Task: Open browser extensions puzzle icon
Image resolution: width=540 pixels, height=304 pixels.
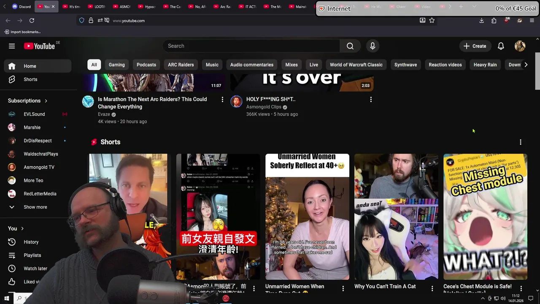Action: click(494, 20)
